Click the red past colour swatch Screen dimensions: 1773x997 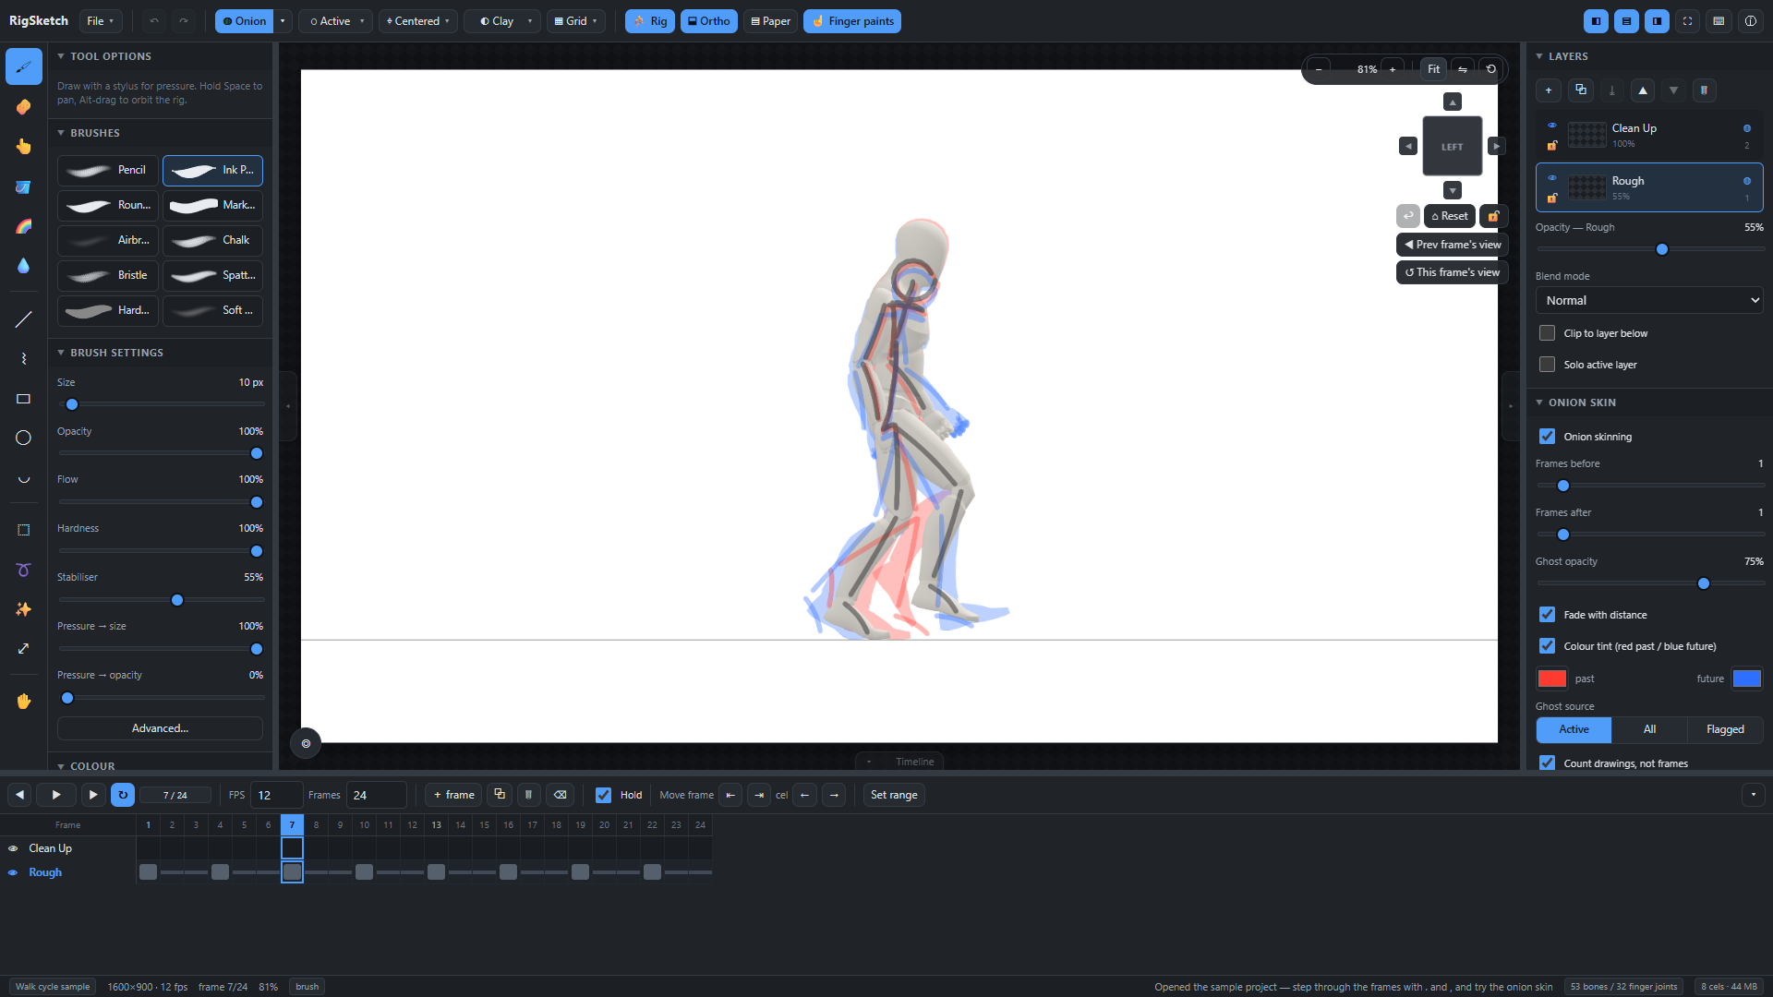(1552, 679)
